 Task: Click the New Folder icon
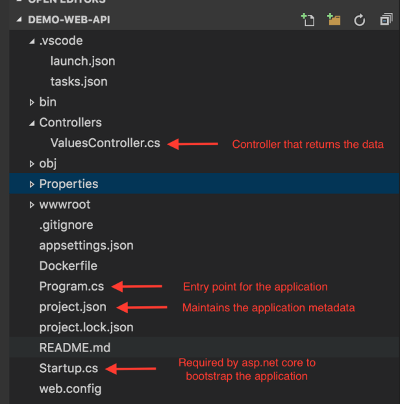(x=334, y=20)
